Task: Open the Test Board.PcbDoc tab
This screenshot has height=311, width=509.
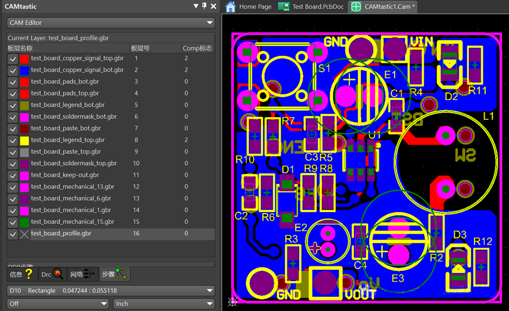Action: 312,7
